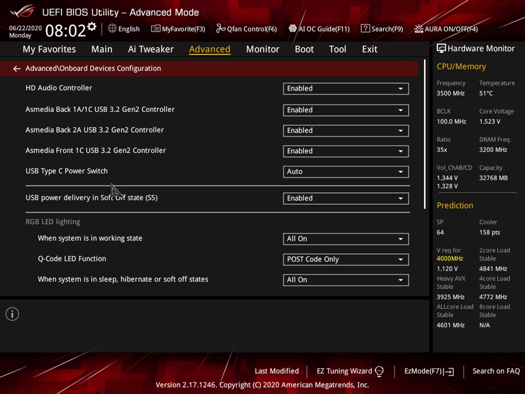The image size is (525, 394).
Task: Switch to the Ai Tweaker tab
Action: coord(151,49)
